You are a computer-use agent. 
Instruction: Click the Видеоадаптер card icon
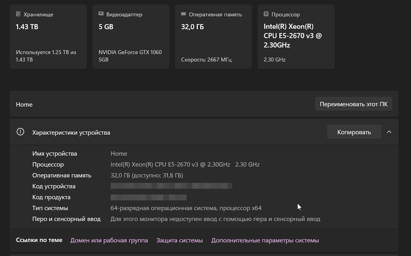[x=101, y=14]
